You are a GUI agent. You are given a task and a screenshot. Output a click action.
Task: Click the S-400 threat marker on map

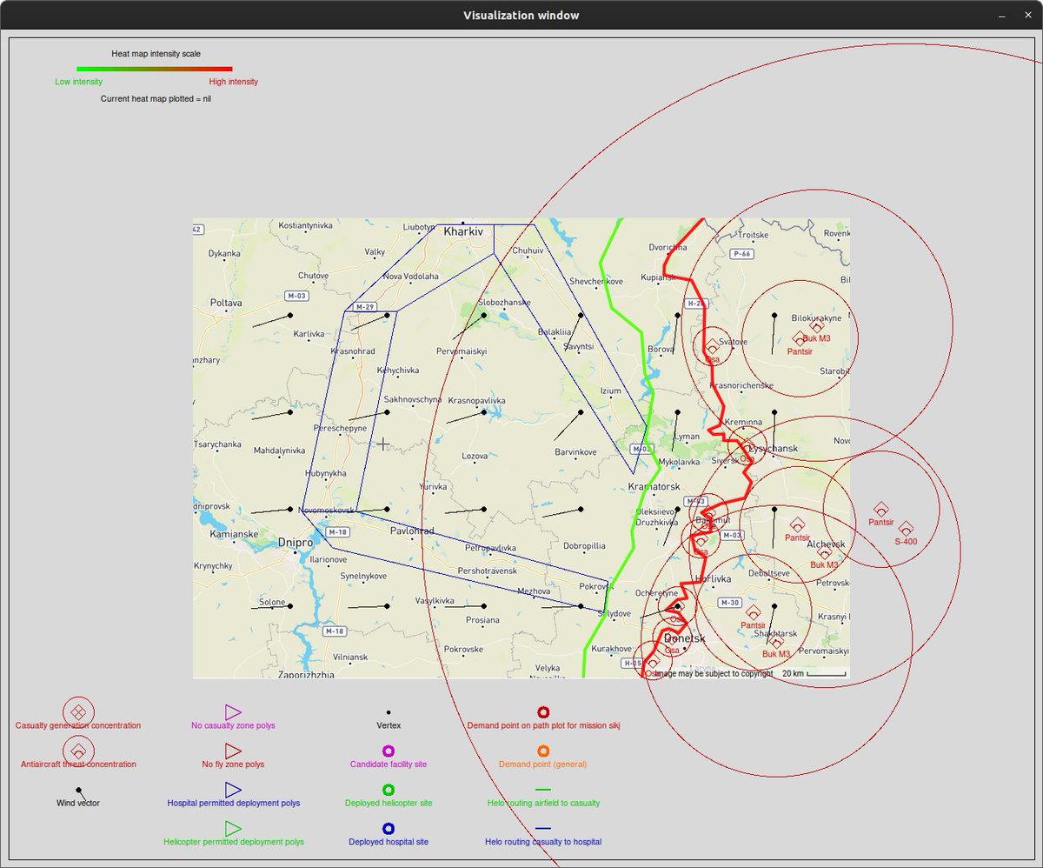pos(906,528)
